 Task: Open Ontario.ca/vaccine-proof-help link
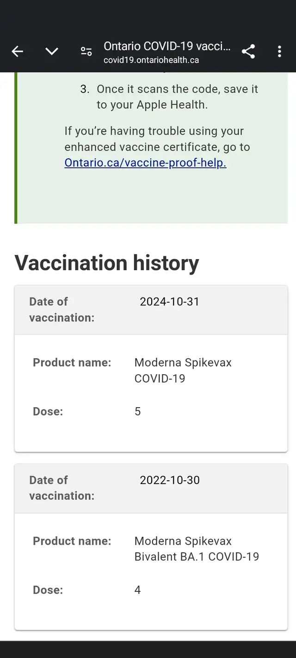[145, 163]
